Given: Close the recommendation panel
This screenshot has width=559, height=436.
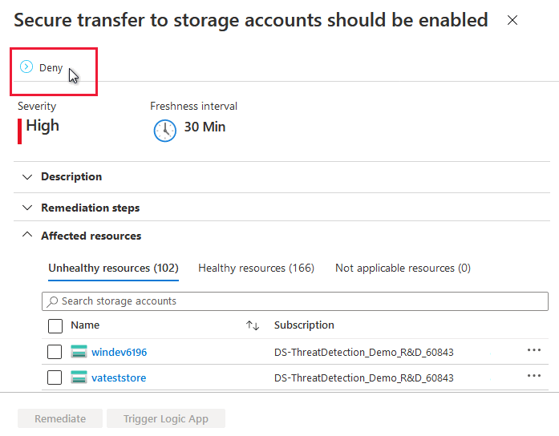Looking at the screenshot, I should tap(512, 21).
